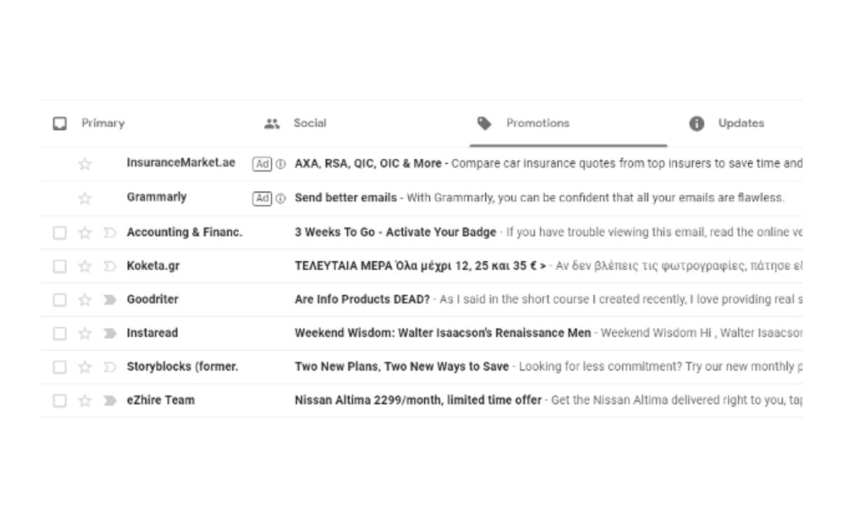Click info icon beside the InsuranceMarket.ae Ad label
843x520 pixels.
[x=280, y=164]
